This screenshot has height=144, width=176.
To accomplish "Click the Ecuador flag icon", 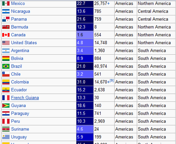I will [6, 90].
